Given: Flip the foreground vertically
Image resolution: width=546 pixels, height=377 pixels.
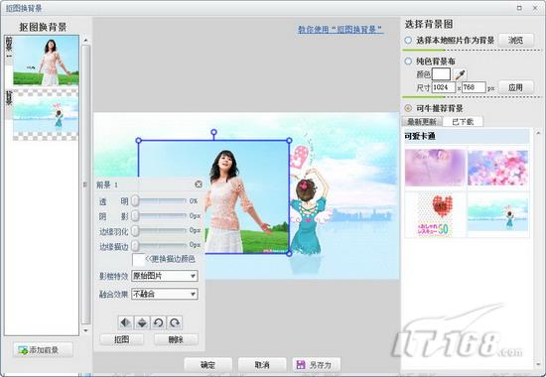Looking at the screenshot, I should [142, 322].
